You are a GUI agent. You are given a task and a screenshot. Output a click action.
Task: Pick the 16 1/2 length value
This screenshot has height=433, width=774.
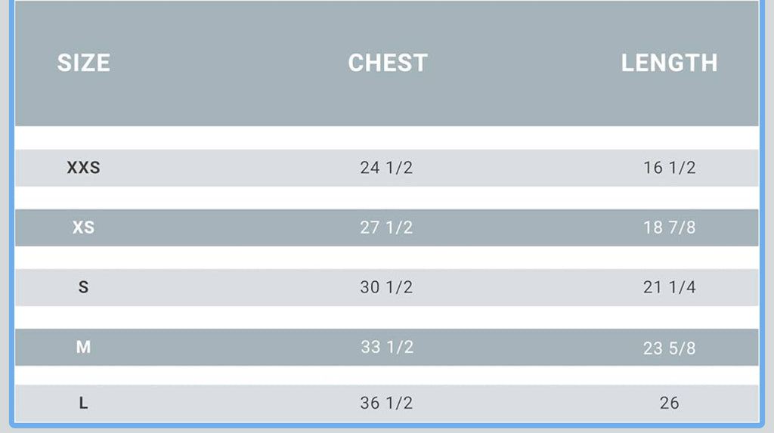point(669,168)
